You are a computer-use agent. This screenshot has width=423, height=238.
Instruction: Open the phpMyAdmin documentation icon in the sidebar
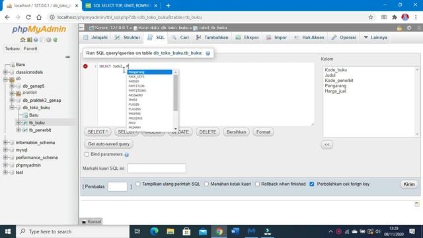36,40
